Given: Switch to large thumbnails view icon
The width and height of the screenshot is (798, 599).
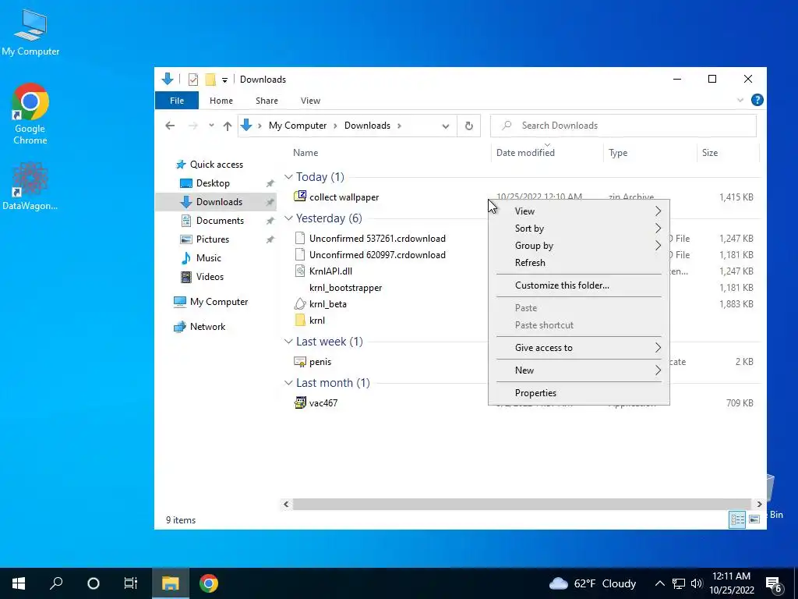Looking at the screenshot, I should [x=754, y=519].
